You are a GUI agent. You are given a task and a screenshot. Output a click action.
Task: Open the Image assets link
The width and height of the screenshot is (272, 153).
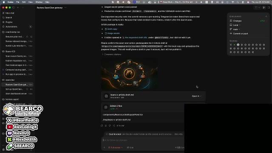point(112,33)
